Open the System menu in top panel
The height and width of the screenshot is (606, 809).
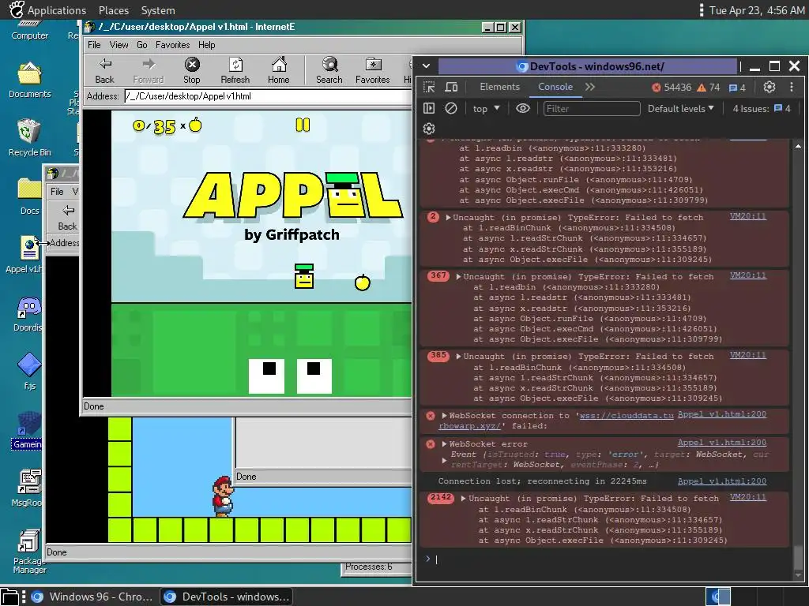tap(158, 10)
